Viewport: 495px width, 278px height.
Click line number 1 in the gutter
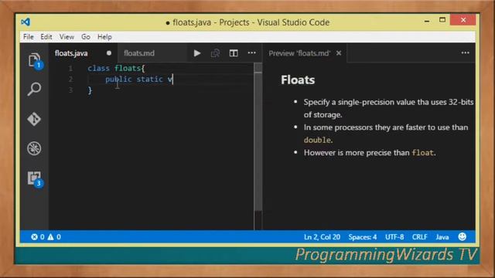(70, 69)
